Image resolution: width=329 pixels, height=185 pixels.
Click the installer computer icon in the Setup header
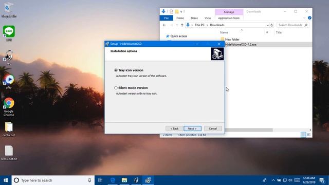tap(217, 54)
